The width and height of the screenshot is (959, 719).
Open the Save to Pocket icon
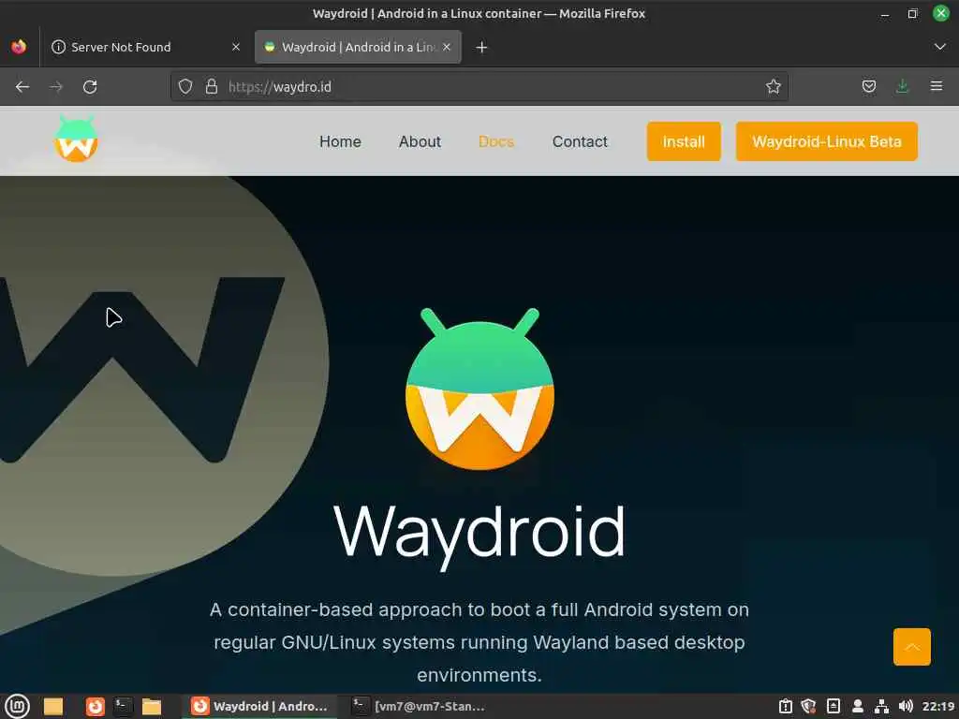click(868, 86)
